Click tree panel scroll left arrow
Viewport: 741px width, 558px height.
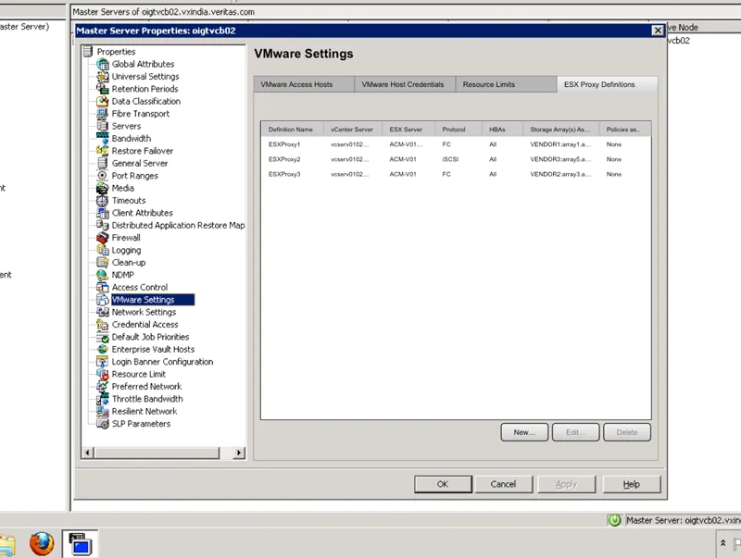pos(87,453)
